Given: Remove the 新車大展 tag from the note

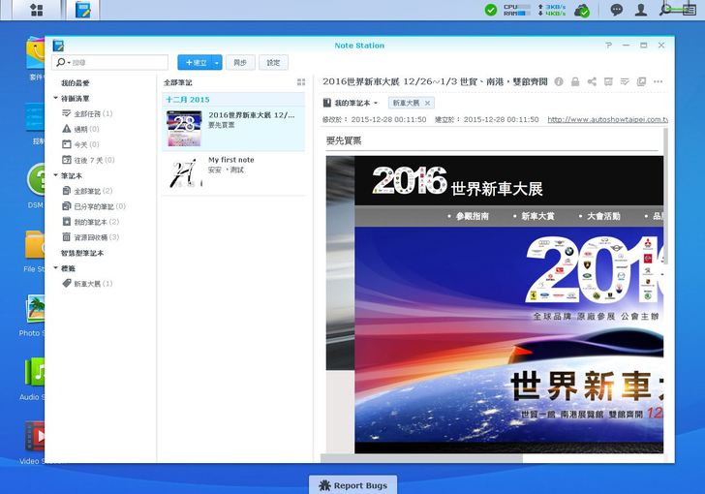Looking at the screenshot, I should click(427, 103).
